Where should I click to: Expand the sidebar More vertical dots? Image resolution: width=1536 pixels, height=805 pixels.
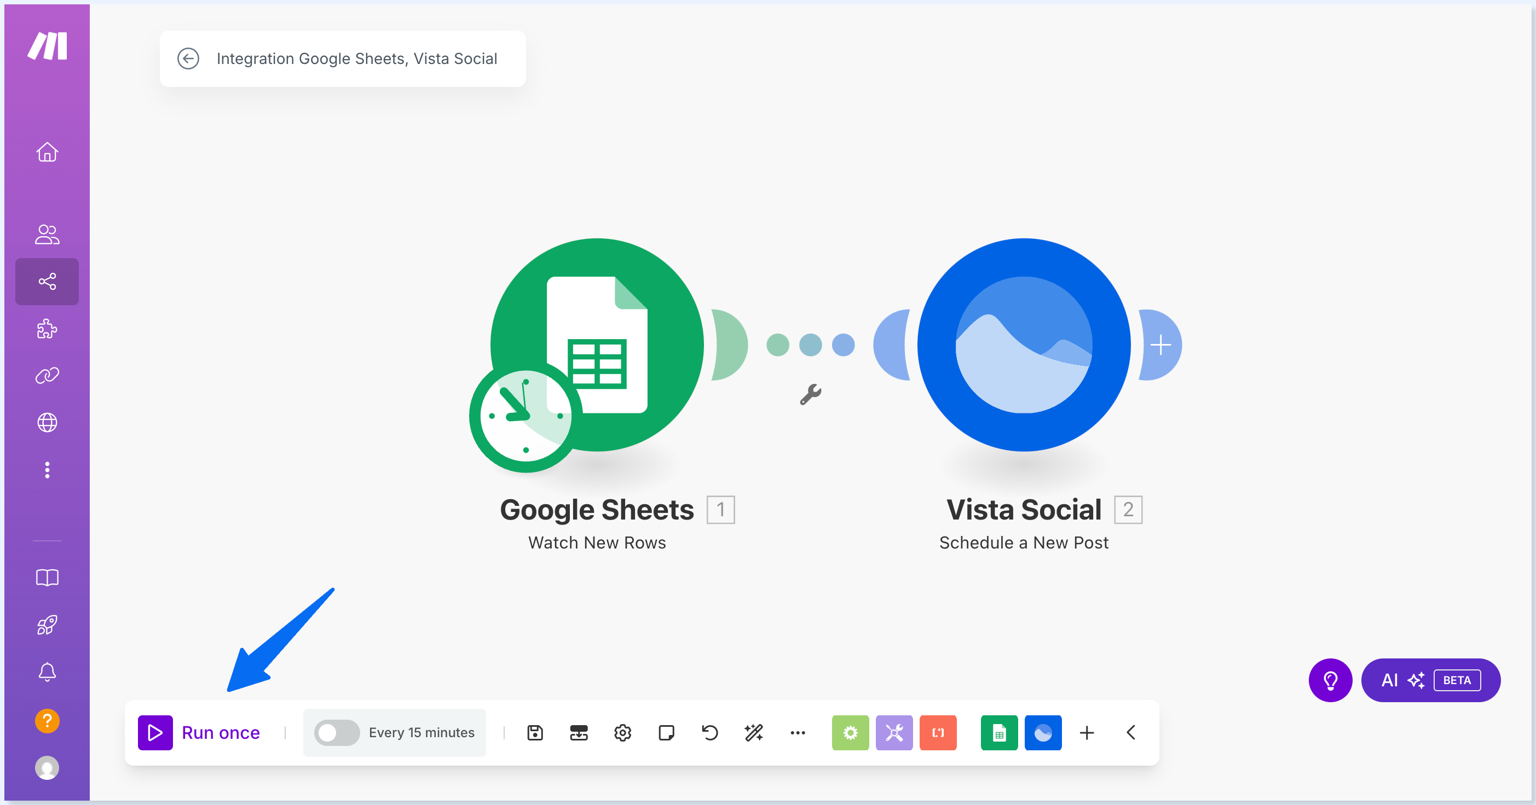click(47, 470)
